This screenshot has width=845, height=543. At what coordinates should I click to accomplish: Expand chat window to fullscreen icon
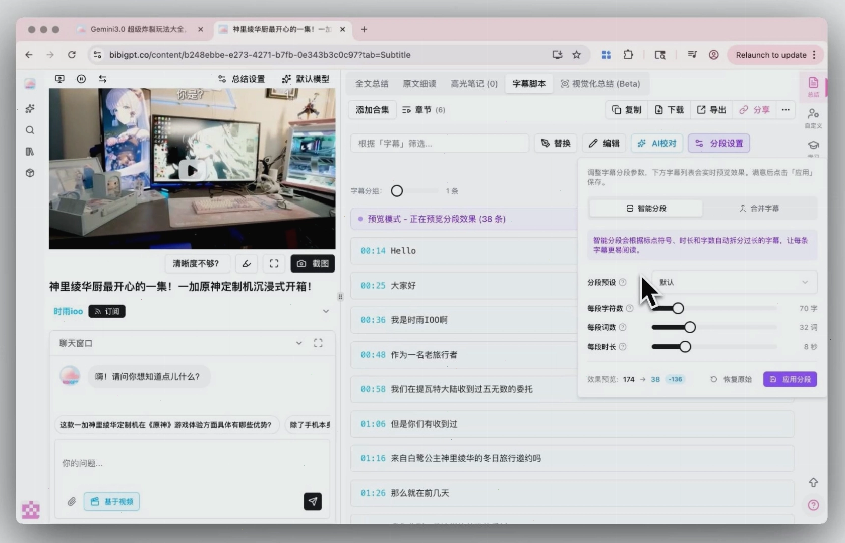click(x=318, y=343)
